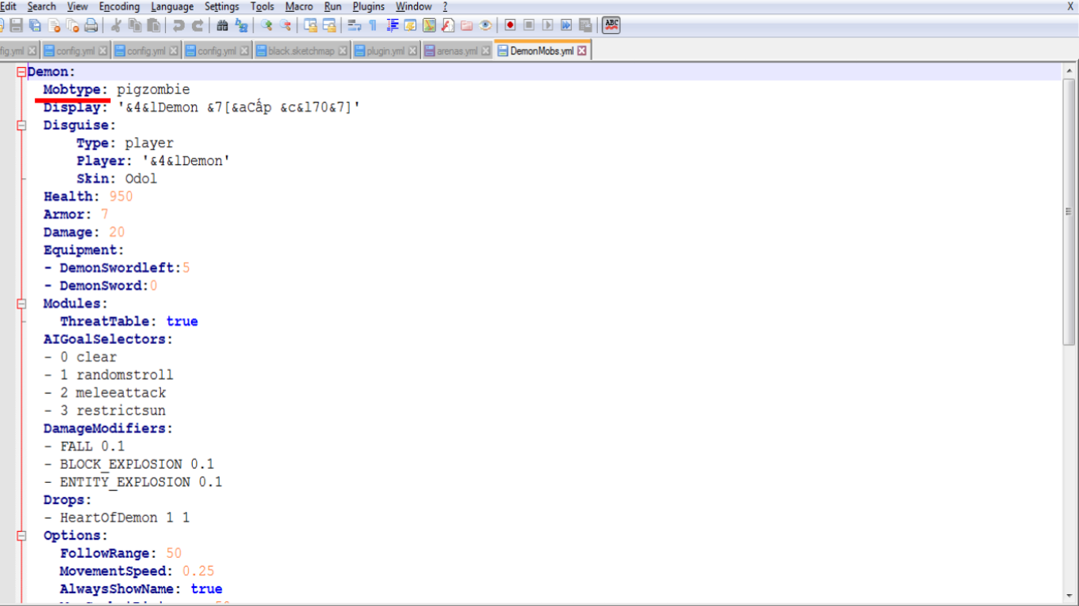Switch to the plugin.yml tab

(385, 51)
